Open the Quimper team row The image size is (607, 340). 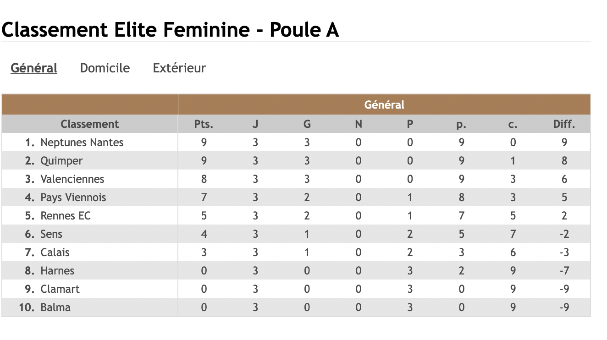[x=61, y=161]
